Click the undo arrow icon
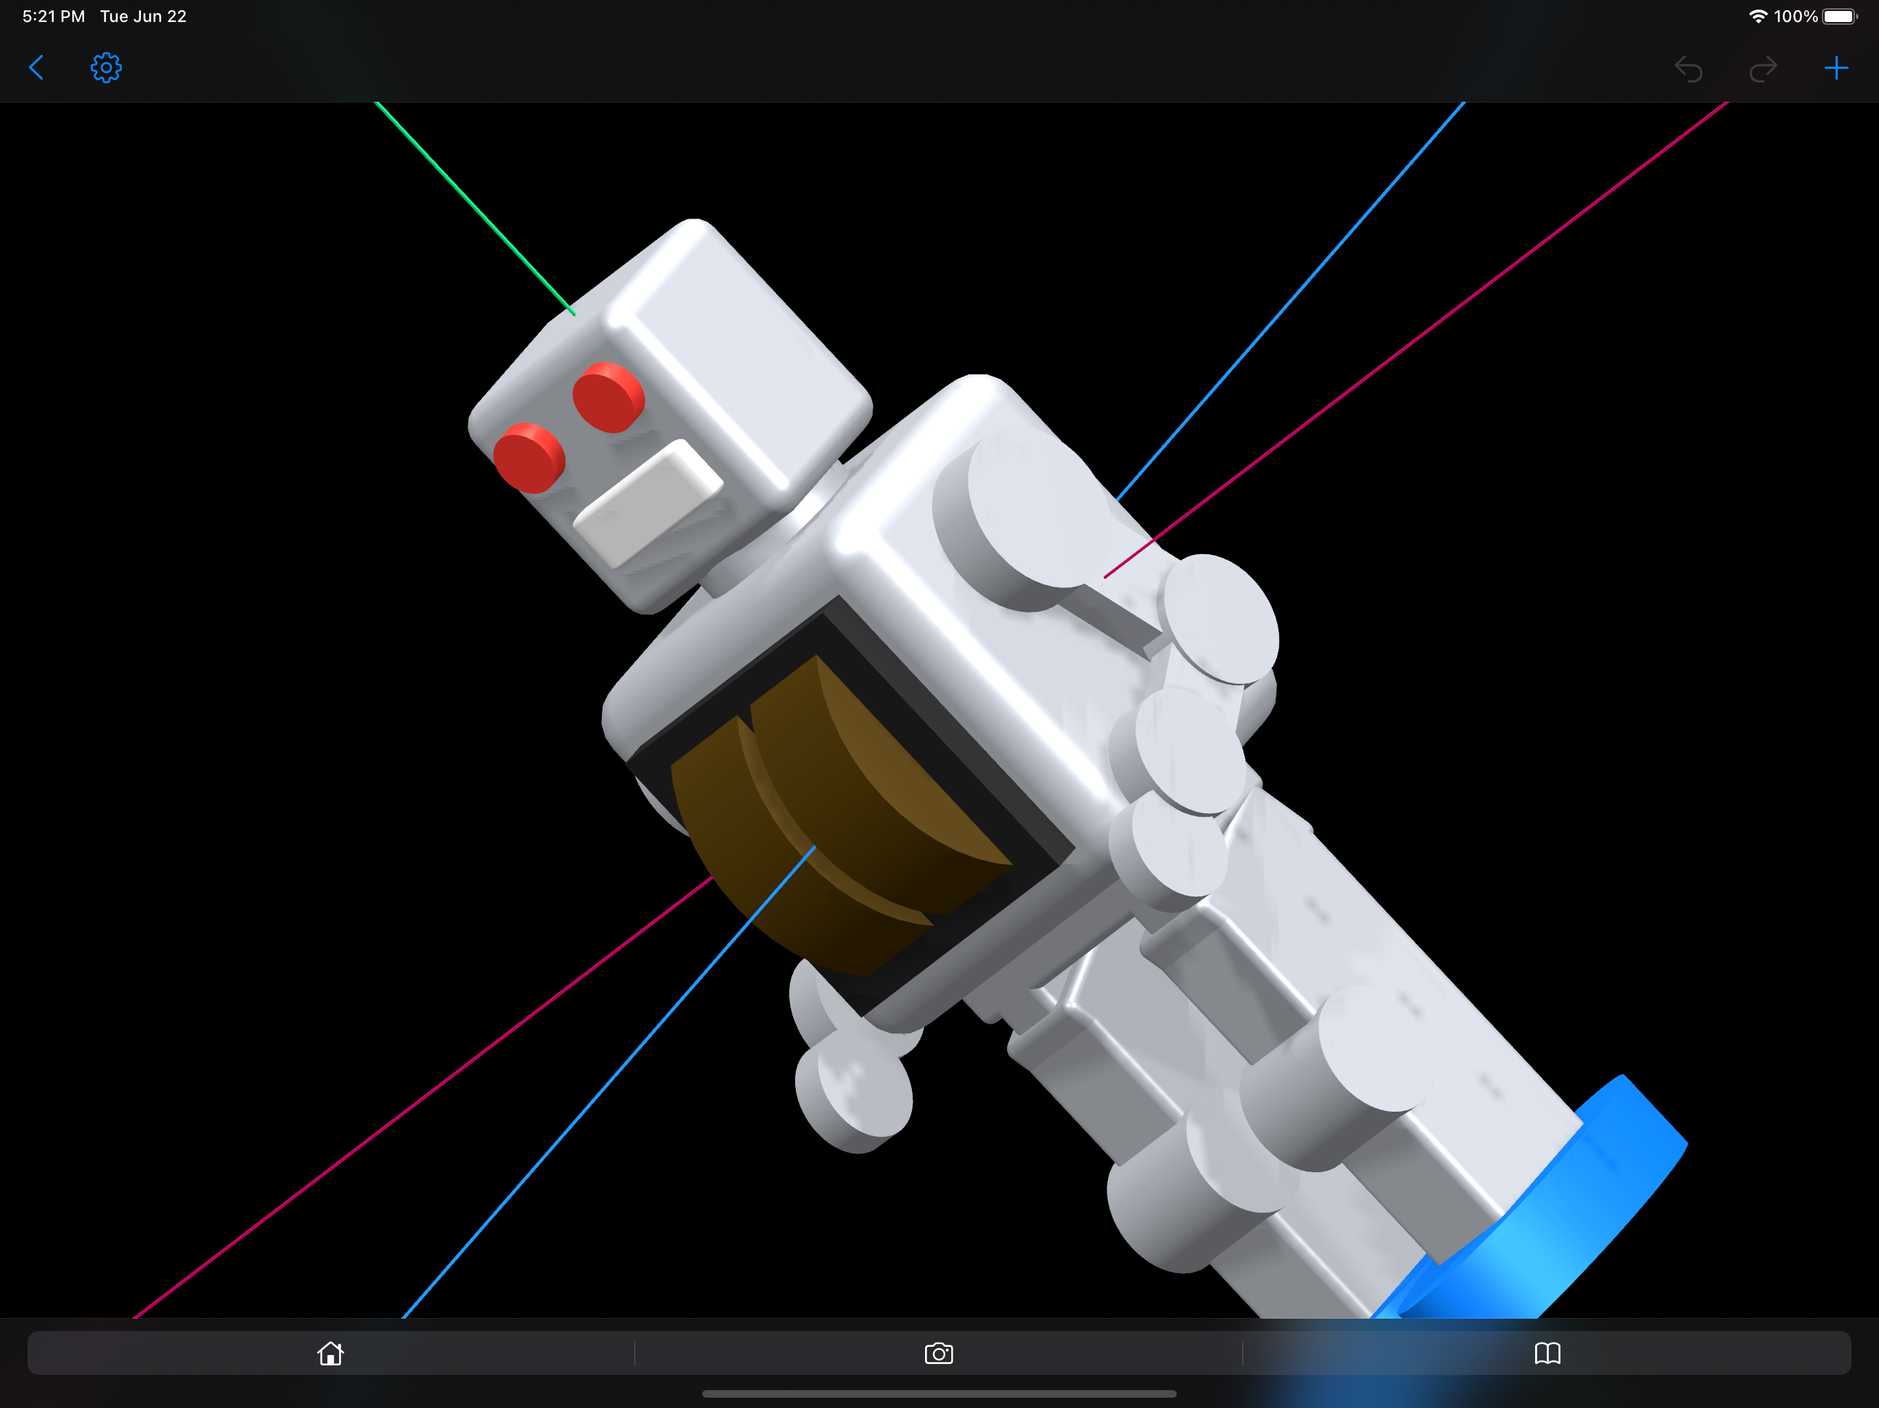The width and height of the screenshot is (1879, 1408). 1688,69
